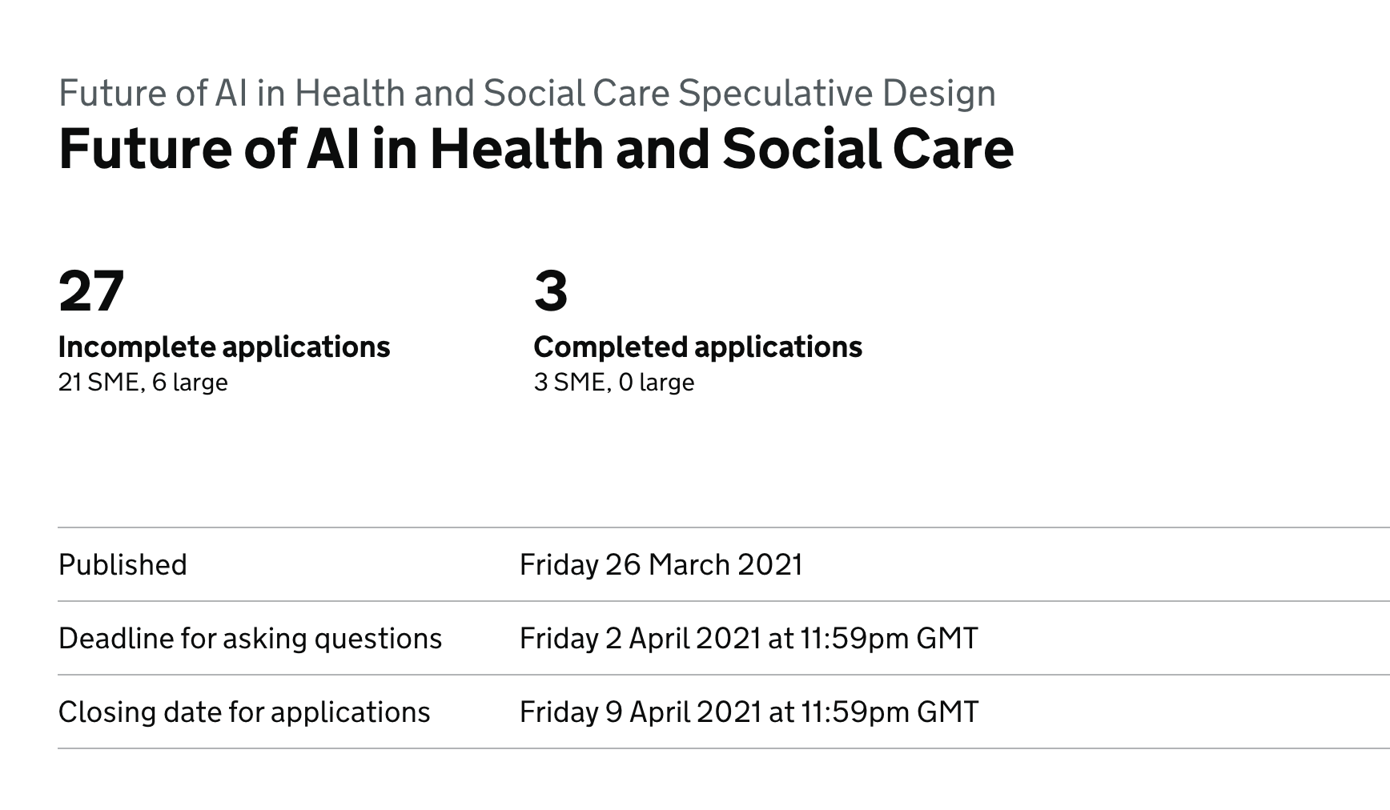This screenshot has width=1390, height=810.
Task: Click the number 27 statistic
Action: tap(91, 291)
